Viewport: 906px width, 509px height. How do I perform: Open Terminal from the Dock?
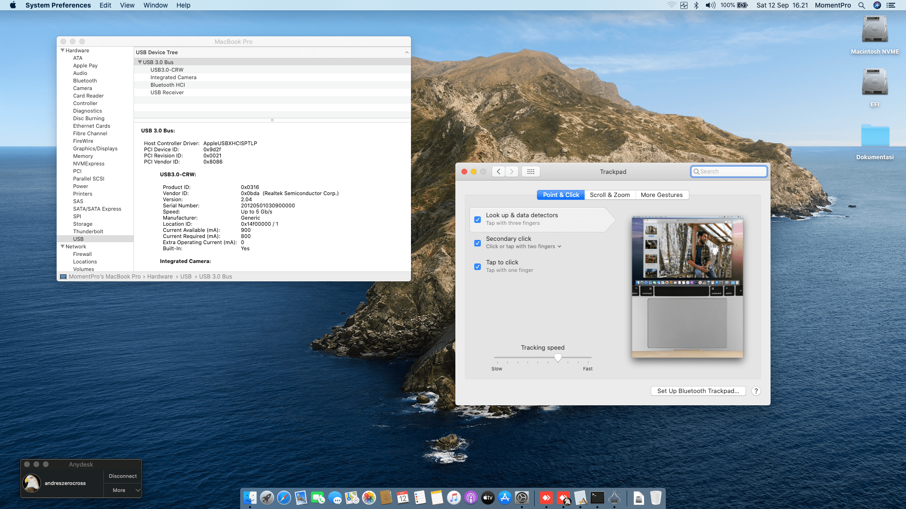(x=597, y=498)
